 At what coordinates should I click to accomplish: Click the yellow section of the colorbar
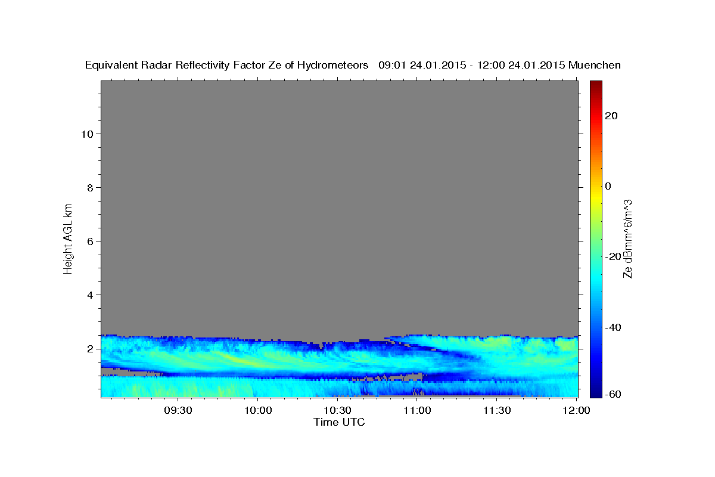point(595,197)
